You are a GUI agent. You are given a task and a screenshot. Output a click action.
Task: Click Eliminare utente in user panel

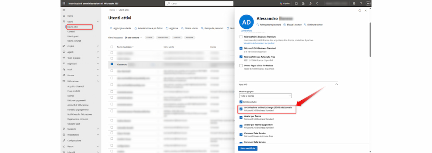click(x=313, y=24)
